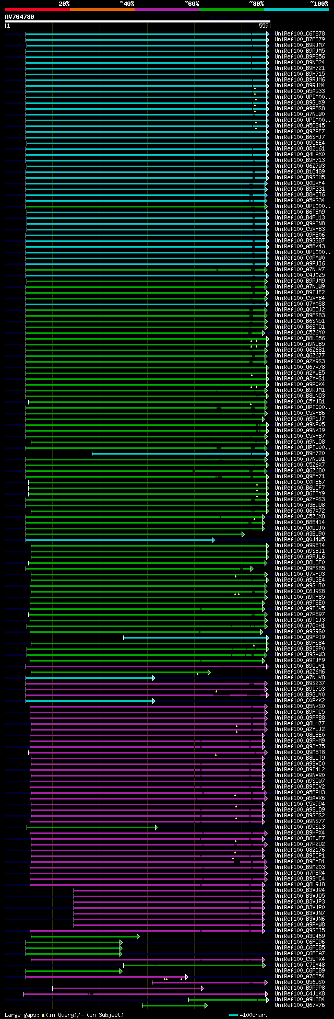Select UniRef100_Q9M8T8 label
This screenshot has height=1019, width=334.
pyautogui.click(x=300, y=752)
